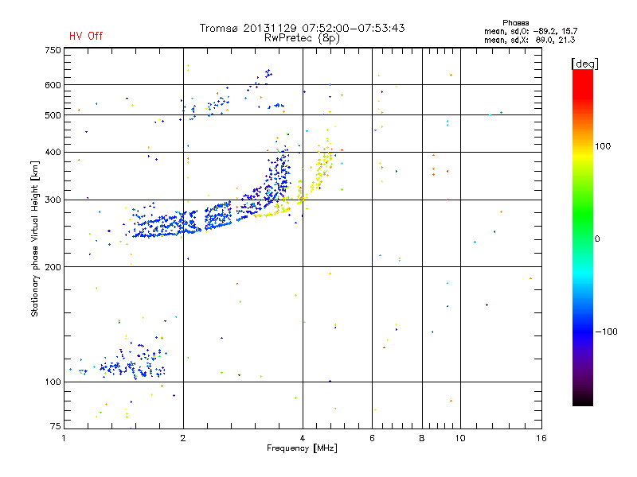The width and height of the screenshot is (637, 477).
Task: Click the '500' height axis label
Action: 53,115
